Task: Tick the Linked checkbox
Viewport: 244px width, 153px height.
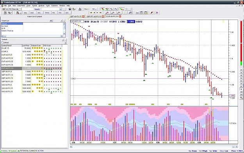Action: click(x=2, y=43)
